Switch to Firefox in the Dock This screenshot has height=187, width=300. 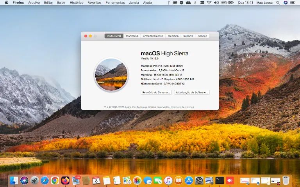tap(66, 180)
